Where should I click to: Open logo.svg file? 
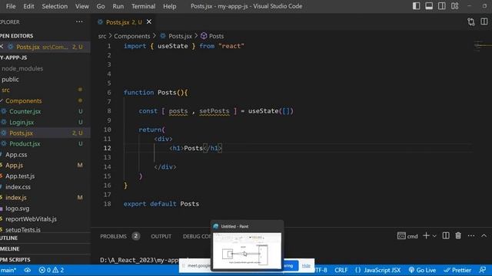pyautogui.click(x=45, y=209)
